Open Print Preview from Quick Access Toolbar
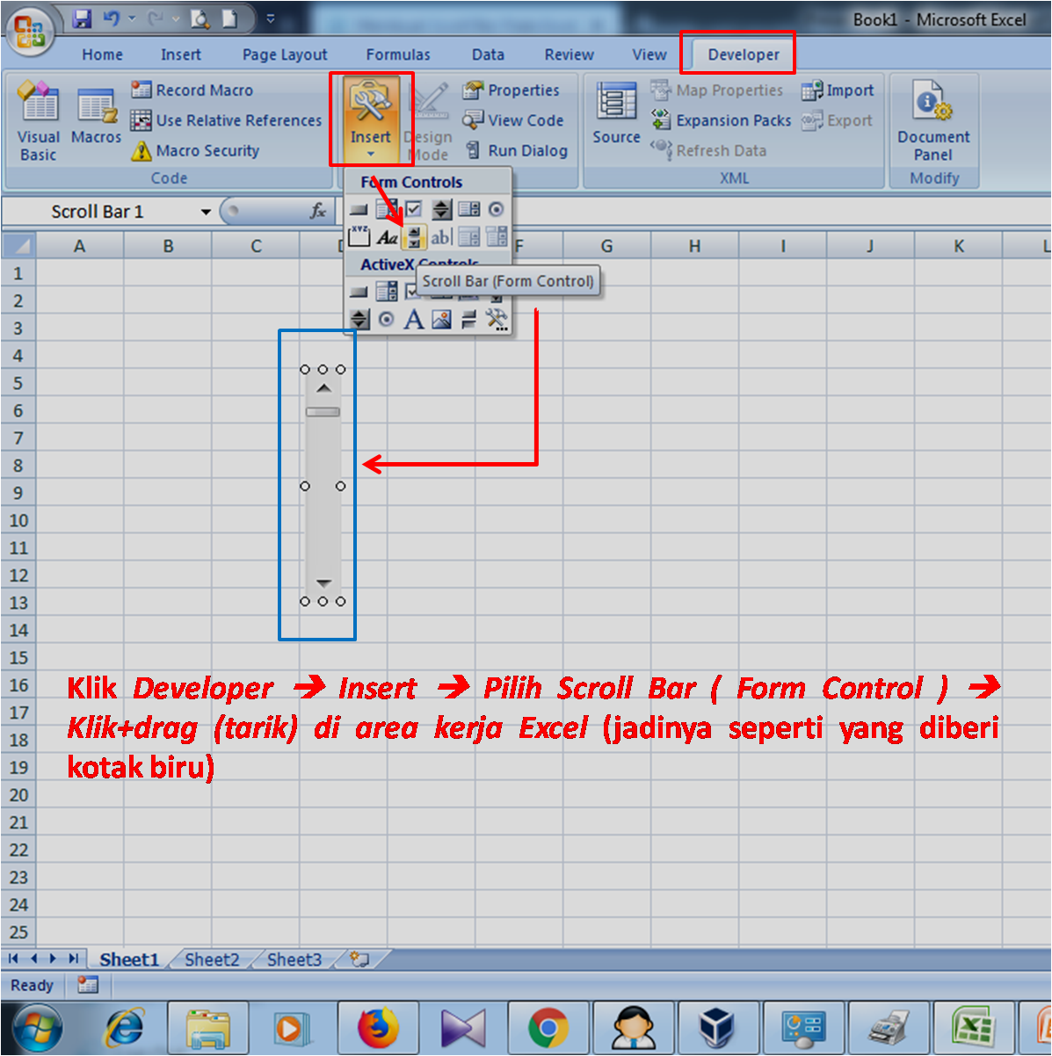 click(200, 18)
